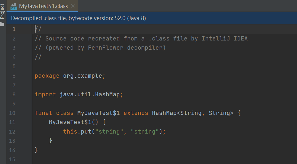
Task: Click line number 14 in the gutter
Action: pyautogui.click(x=12, y=150)
